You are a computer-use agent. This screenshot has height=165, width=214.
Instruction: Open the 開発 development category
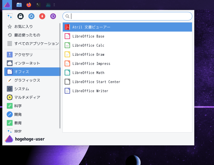pyautogui.click(x=32, y=115)
